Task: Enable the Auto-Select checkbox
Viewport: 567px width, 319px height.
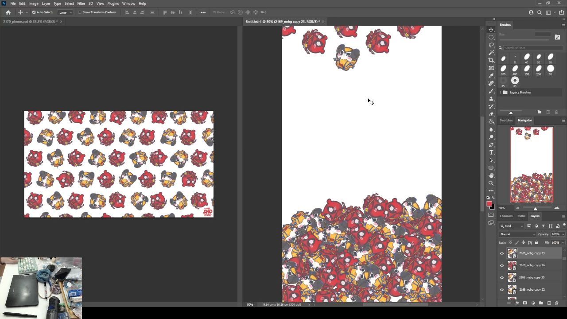Action: pyautogui.click(x=34, y=12)
